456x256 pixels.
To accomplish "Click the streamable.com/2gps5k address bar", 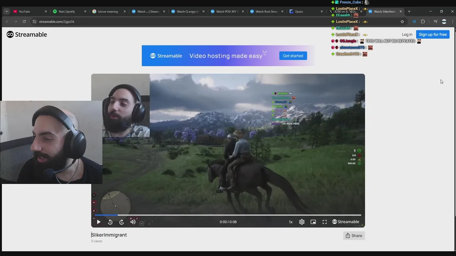I will click(x=218, y=22).
